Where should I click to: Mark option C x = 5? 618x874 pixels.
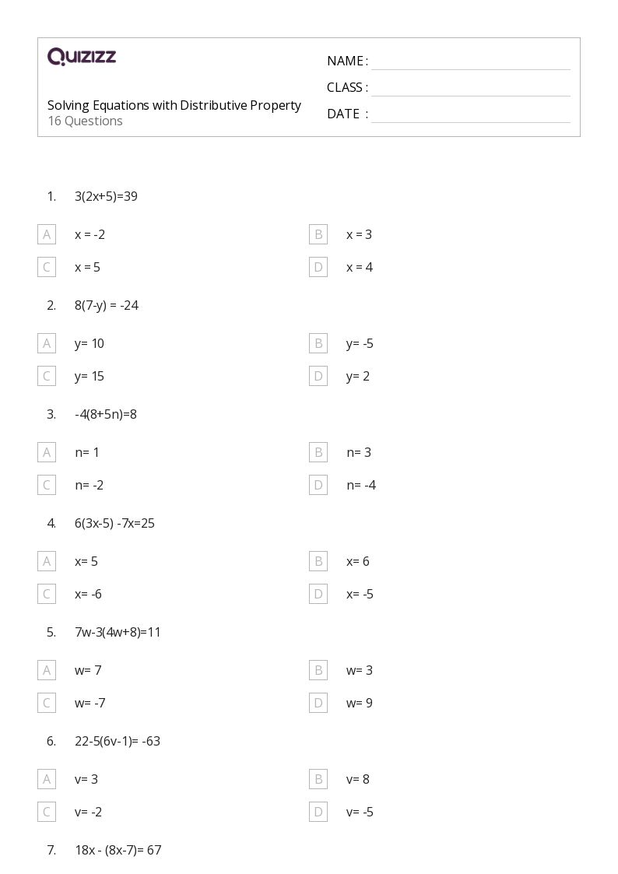tap(47, 267)
